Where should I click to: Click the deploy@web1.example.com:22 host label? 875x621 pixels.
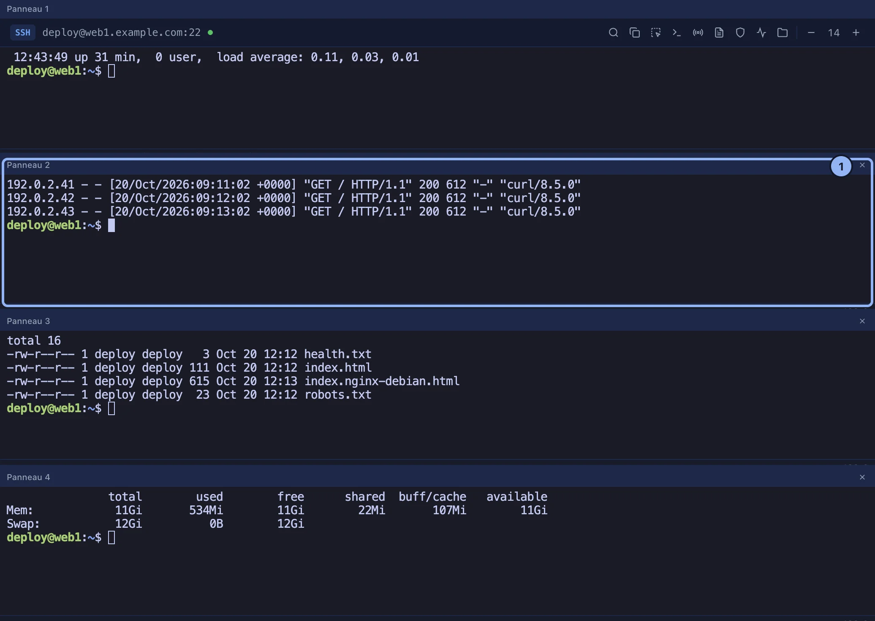(121, 32)
